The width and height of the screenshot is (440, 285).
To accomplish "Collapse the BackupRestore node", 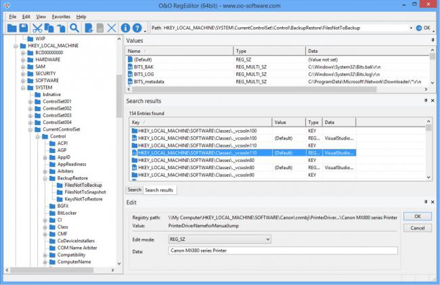I will [45, 179].
